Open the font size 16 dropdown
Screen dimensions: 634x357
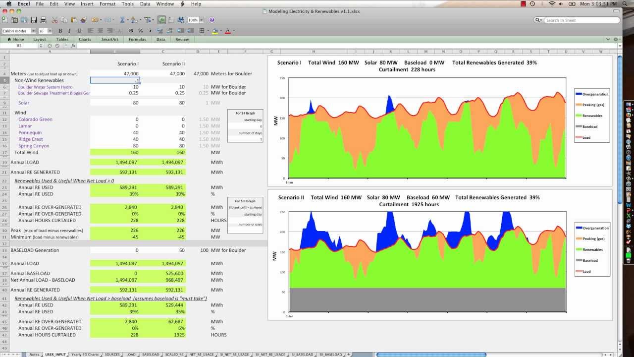pyautogui.click(x=50, y=31)
